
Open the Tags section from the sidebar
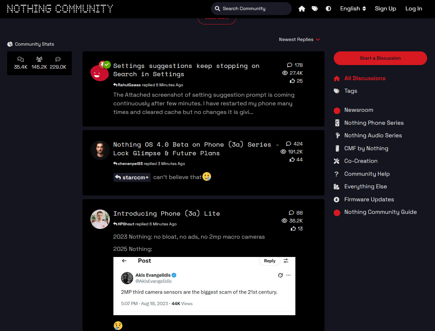[351, 91]
